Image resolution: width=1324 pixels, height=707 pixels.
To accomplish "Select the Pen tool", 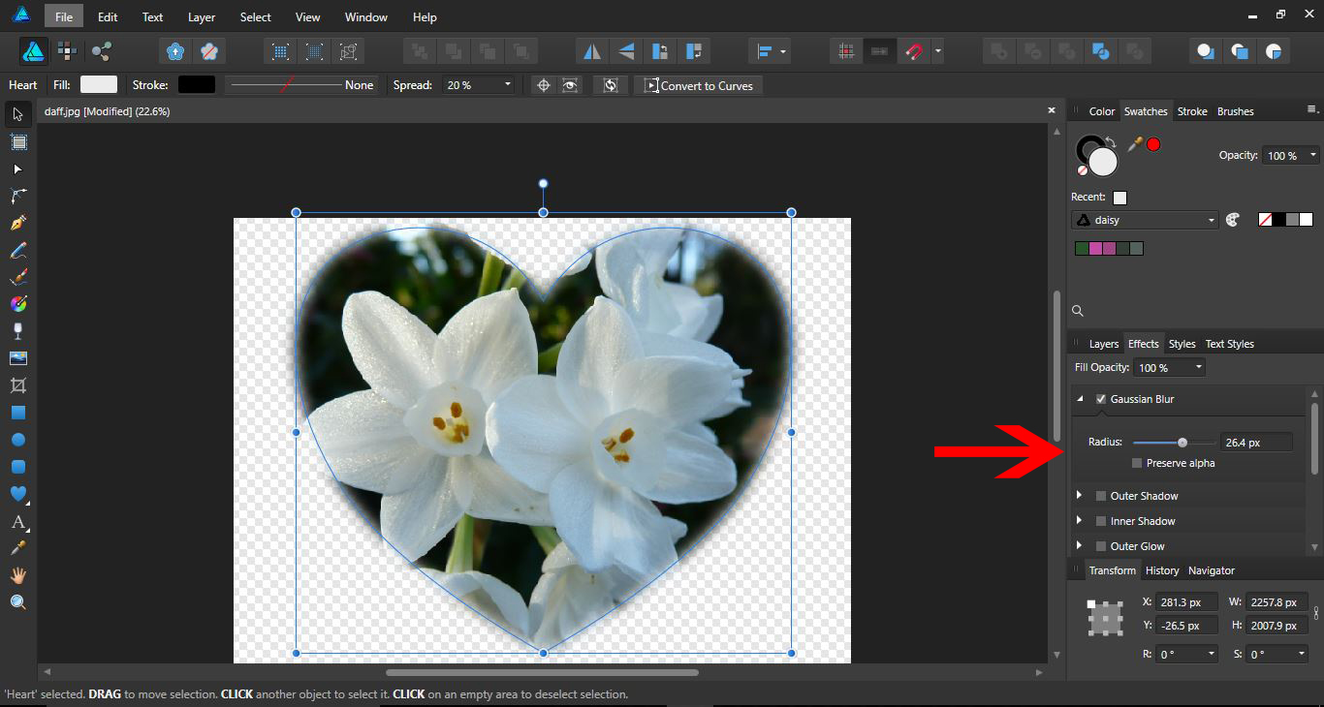I will [x=17, y=223].
